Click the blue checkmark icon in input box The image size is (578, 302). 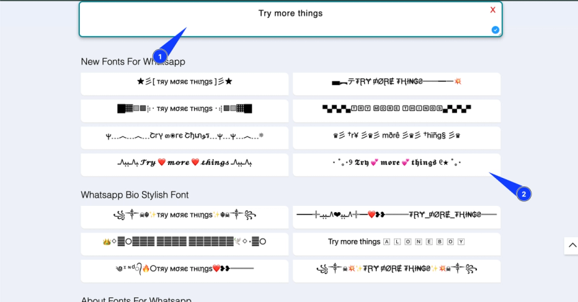495,30
